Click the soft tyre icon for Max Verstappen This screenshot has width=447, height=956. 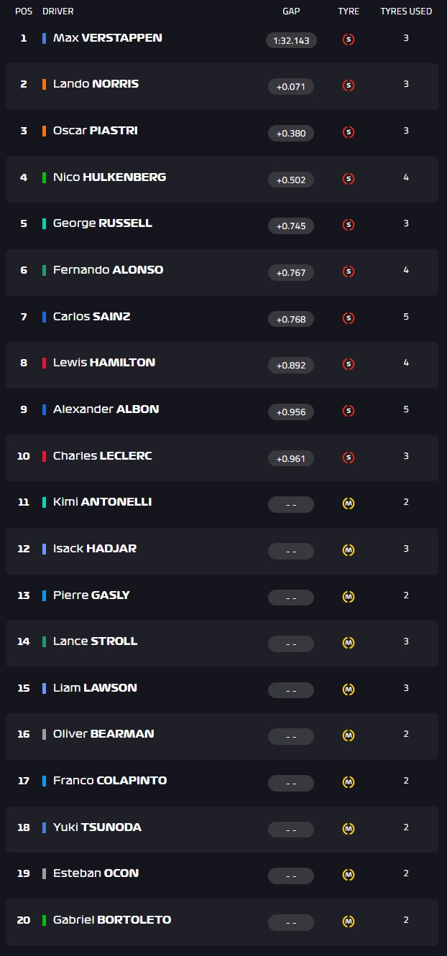pyautogui.click(x=349, y=40)
